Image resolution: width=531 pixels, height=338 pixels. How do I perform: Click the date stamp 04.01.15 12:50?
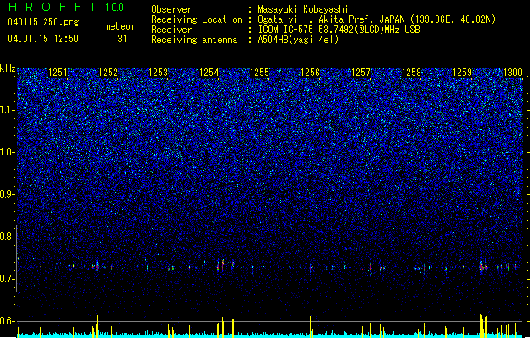tap(43, 39)
